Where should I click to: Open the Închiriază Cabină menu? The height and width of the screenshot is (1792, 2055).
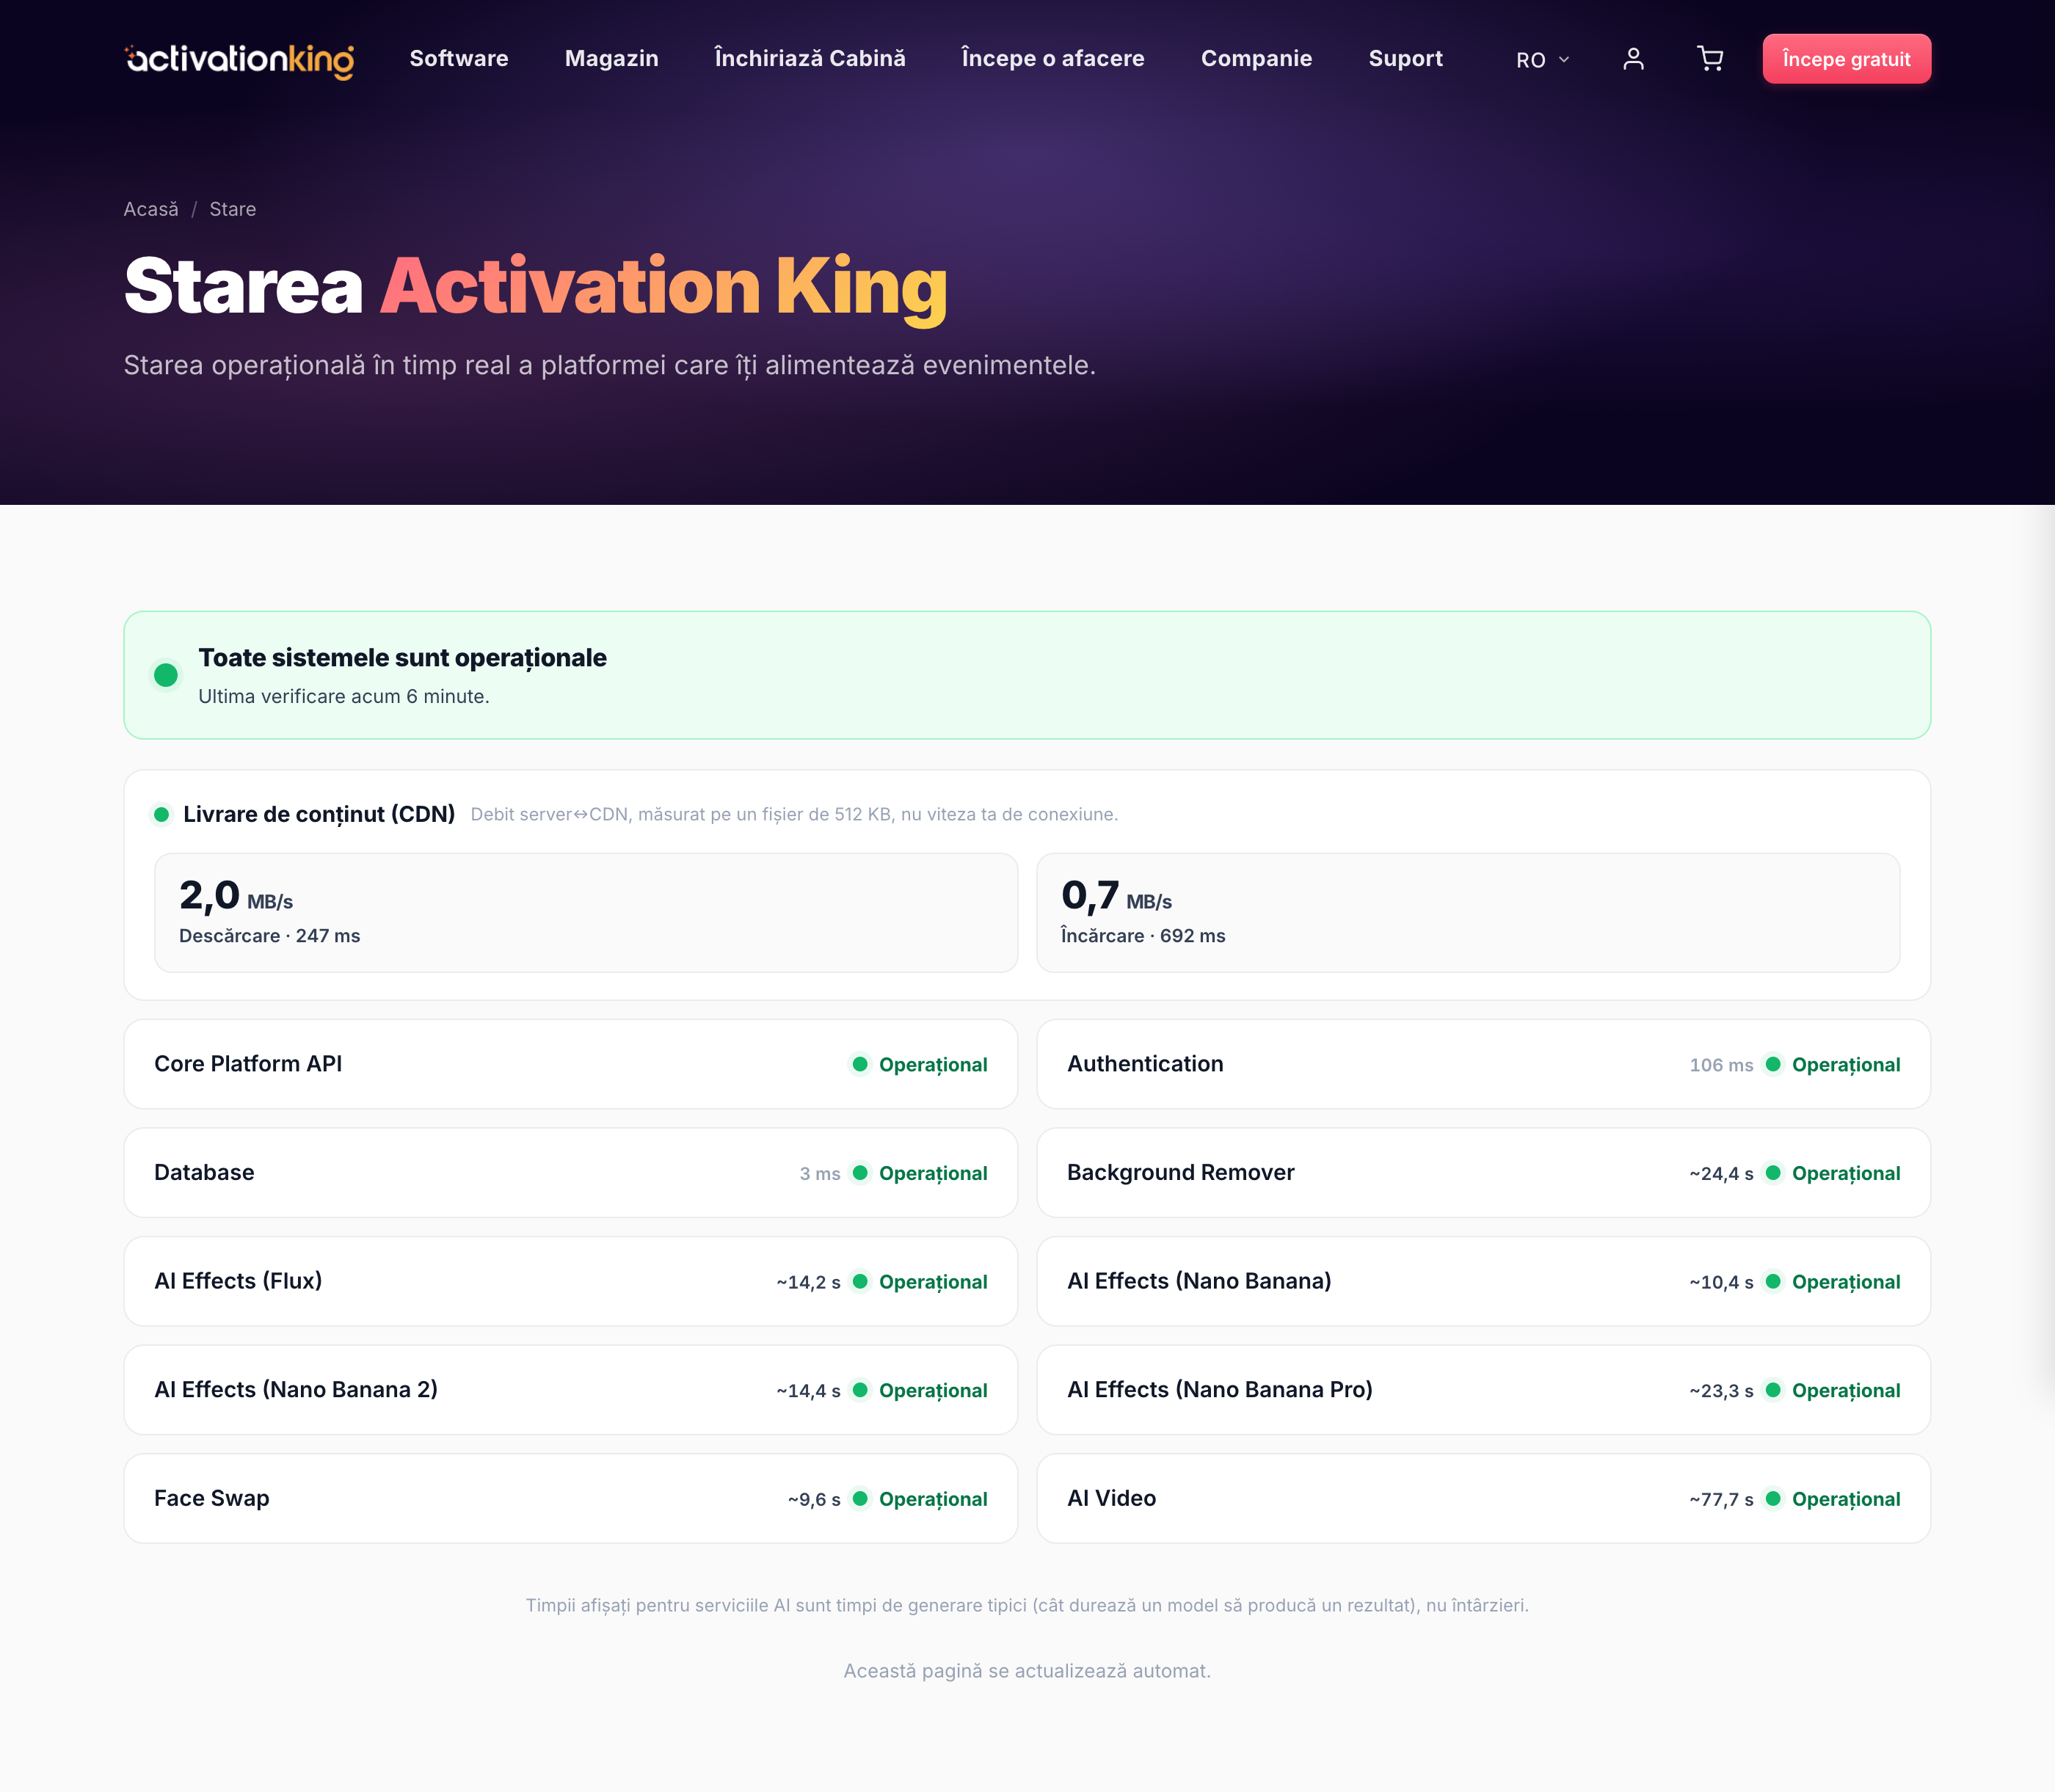[810, 58]
